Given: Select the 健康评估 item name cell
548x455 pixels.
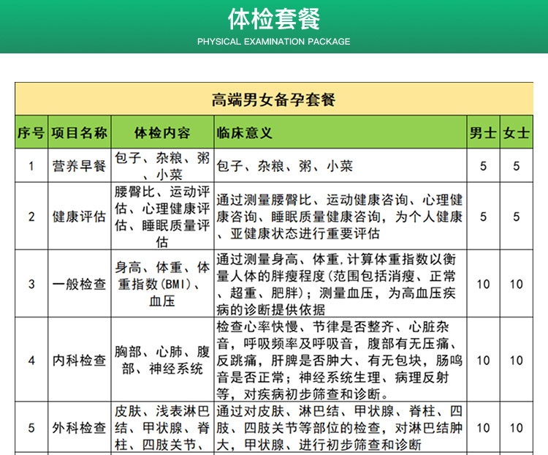Looking at the screenshot, I should [x=79, y=217].
